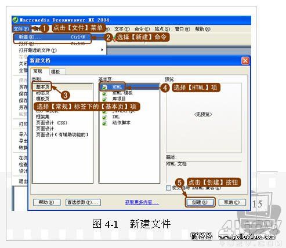Select the HTML 模板 item
Image resolution: width=286 pixels, height=248 pixels.
[122, 93]
